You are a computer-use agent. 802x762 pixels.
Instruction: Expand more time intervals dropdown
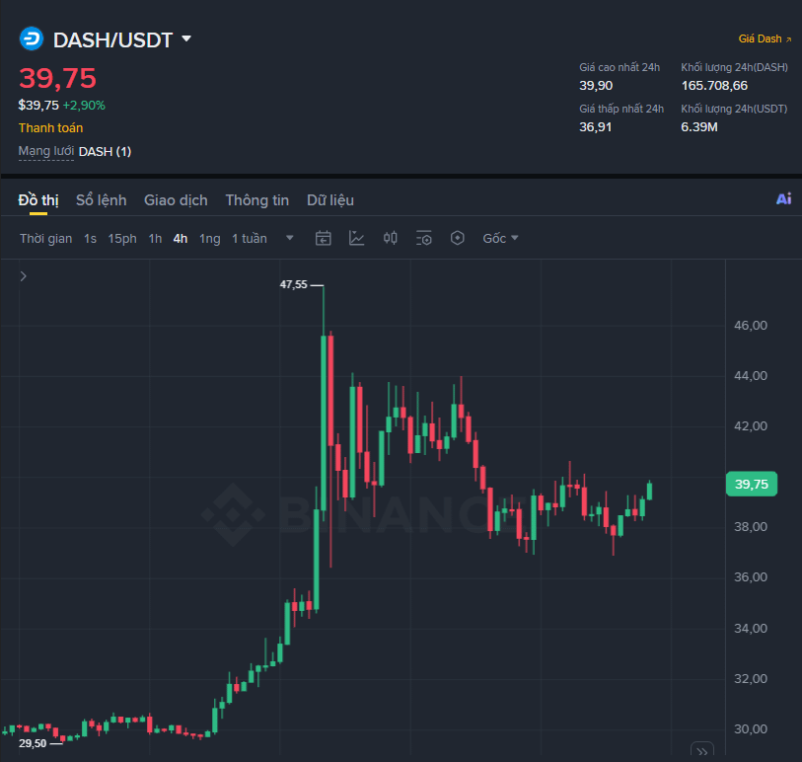289,238
